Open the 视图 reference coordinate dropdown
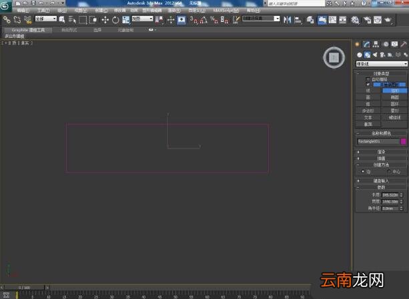Viewport: 409px width, 299px height. [142, 19]
